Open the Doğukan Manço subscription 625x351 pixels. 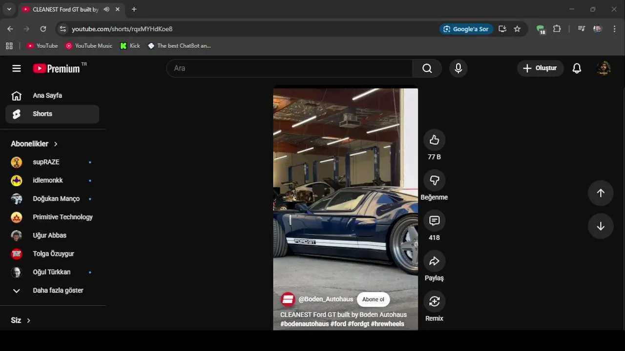(53, 199)
